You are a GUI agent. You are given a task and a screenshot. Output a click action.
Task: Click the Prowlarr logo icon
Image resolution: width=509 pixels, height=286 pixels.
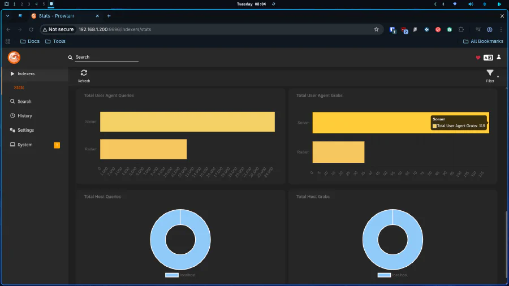[x=14, y=57]
